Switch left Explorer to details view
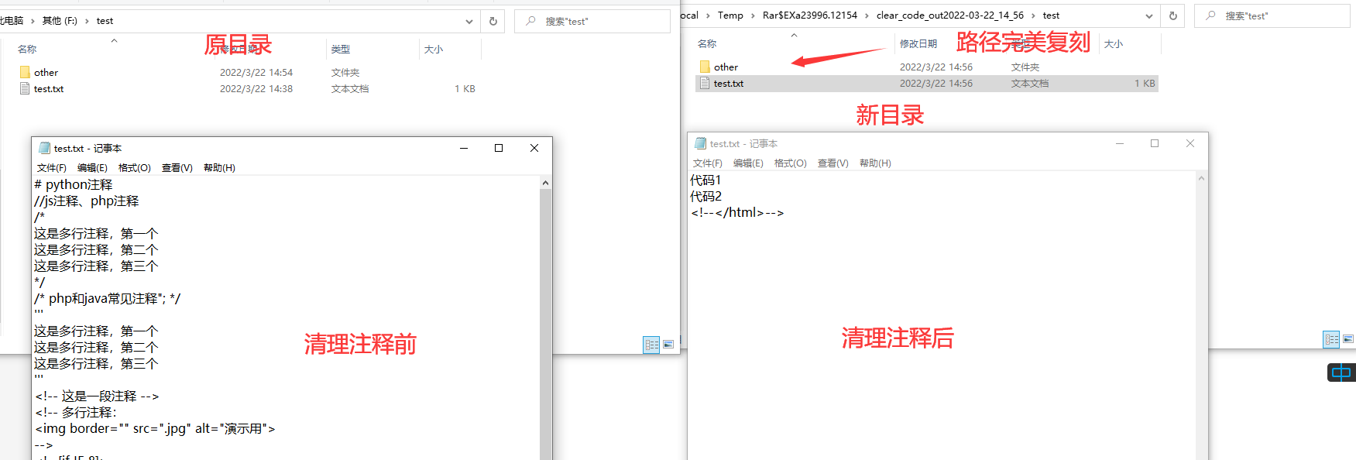Image resolution: width=1356 pixels, height=460 pixels. coord(651,345)
